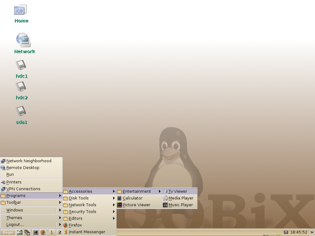This screenshot has width=315, height=236.
Task: Expand the Themes submenu
Action: (x=14, y=218)
